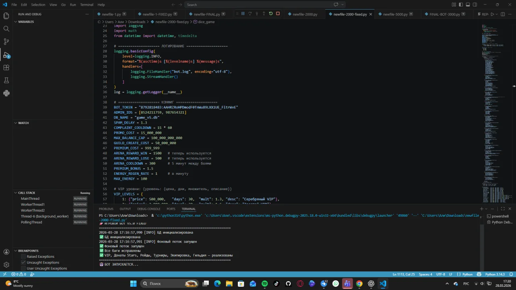Open Customize Layout icon in title bar
Viewport: 516px width, 290px height.
point(454,4)
